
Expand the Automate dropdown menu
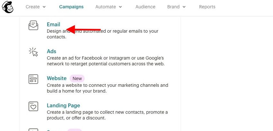pos(109,7)
